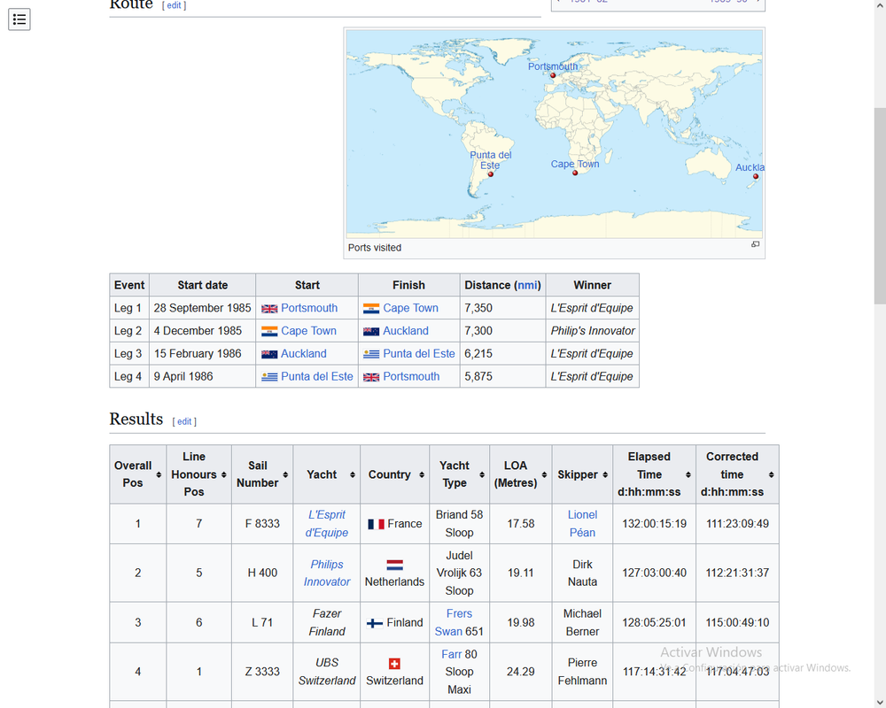Click the Auckland marker on the map
The height and width of the screenshot is (708, 886).
(756, 176)
